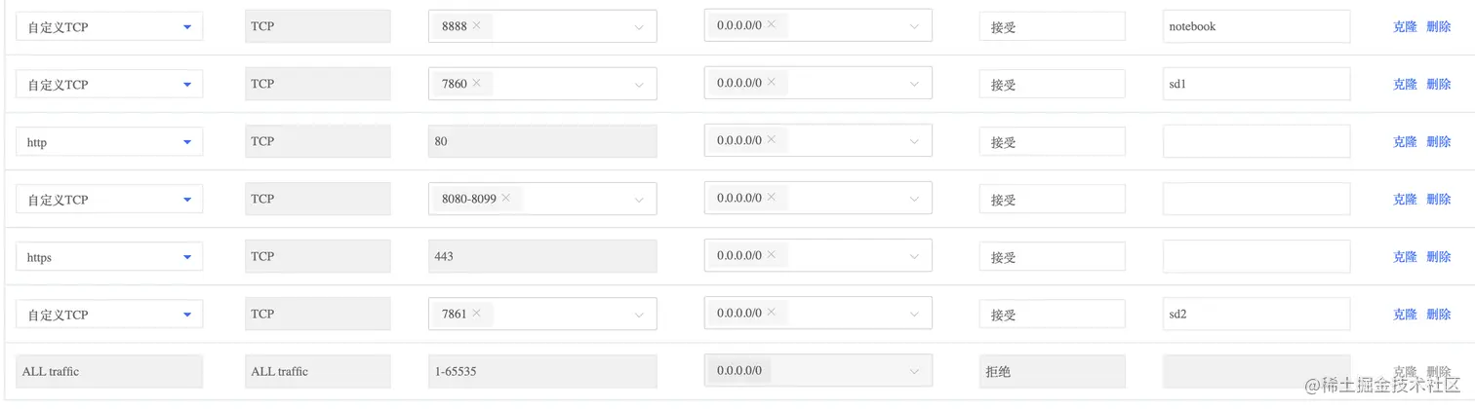This screenshot has width=1475, height=409.
Task: Open the https protocol type dropdown
Action: click(x=187, y=257)
